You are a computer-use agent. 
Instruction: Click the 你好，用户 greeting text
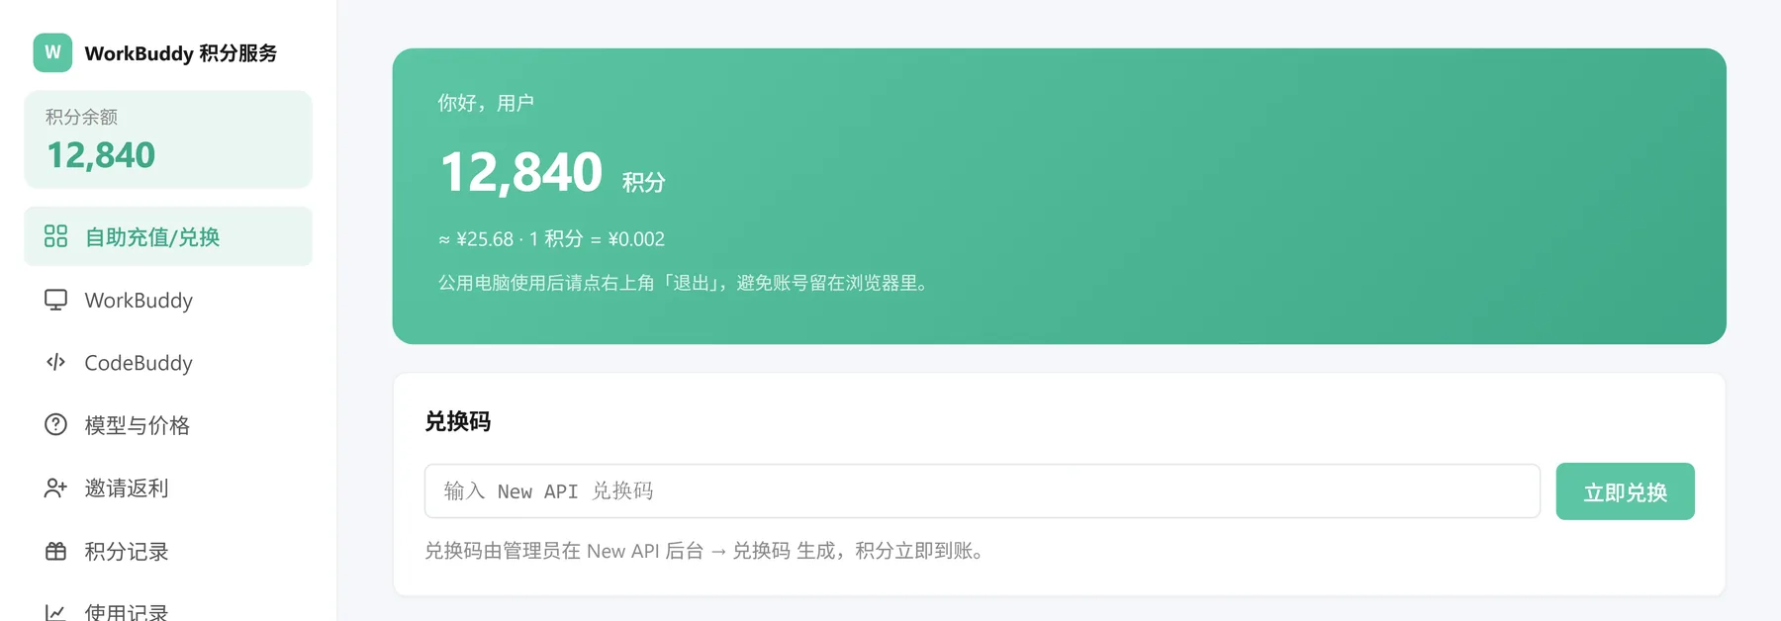click(486, 103)
